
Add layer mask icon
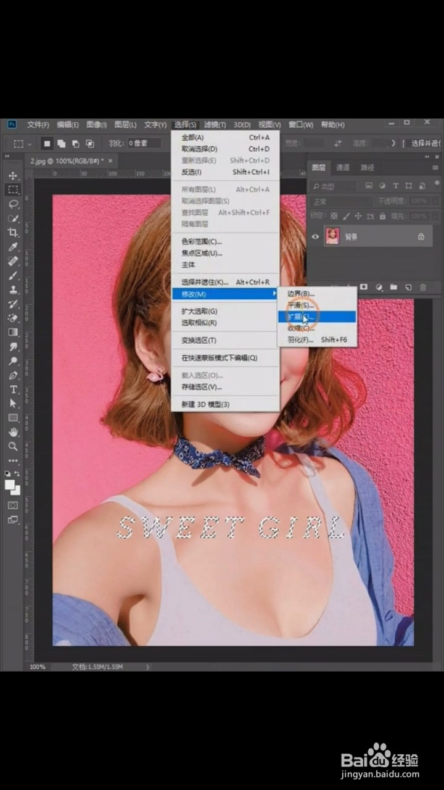pos(364,287)
